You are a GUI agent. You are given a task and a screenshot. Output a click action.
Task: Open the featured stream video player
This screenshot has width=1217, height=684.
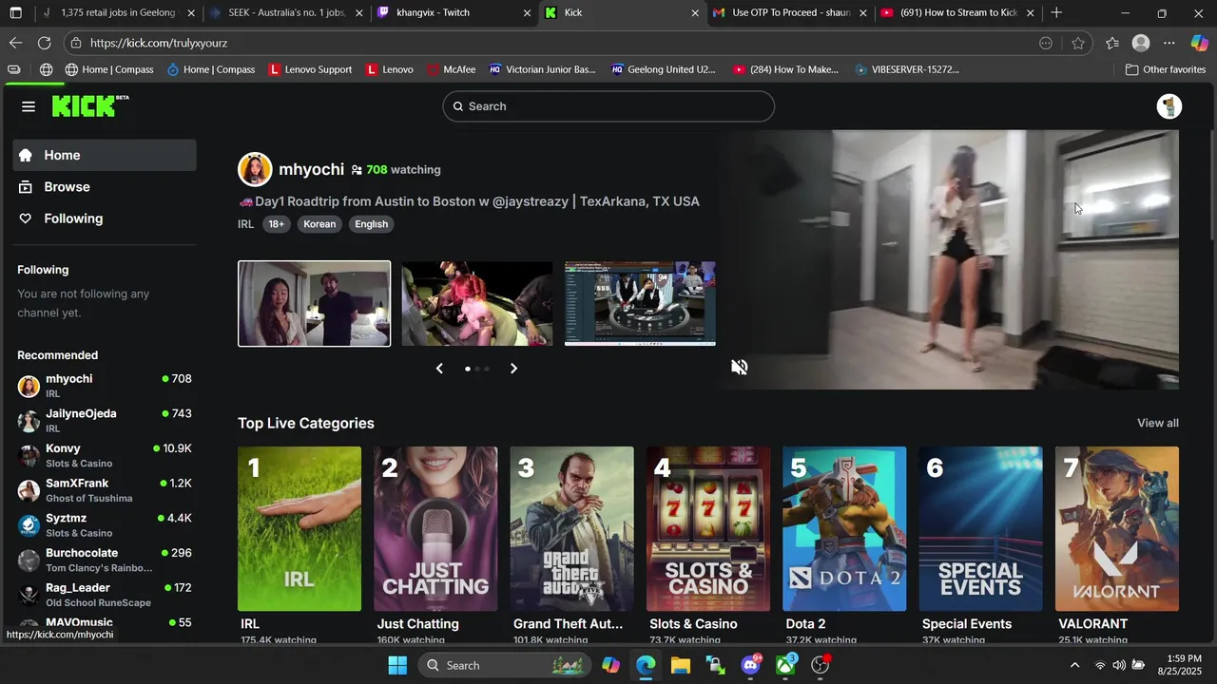951,259
